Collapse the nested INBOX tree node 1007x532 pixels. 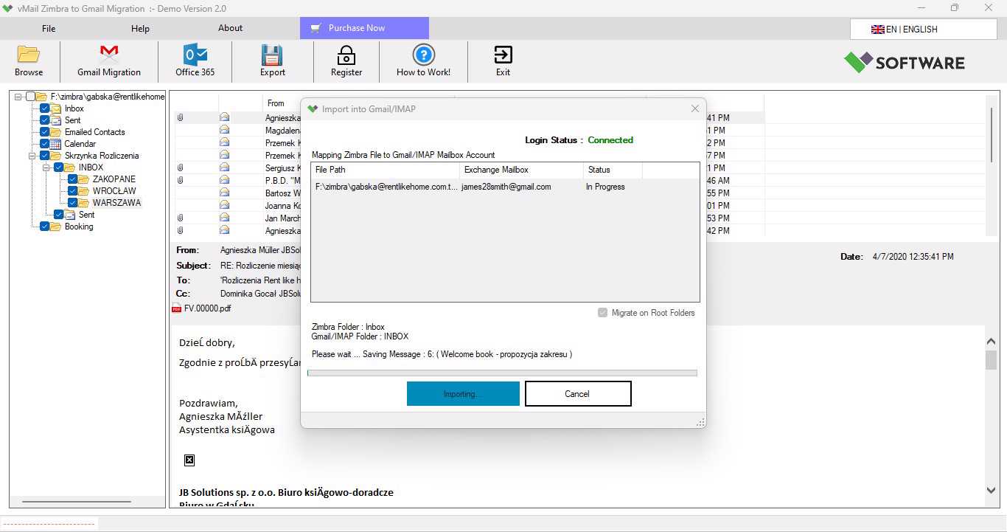tap(46, 167)
